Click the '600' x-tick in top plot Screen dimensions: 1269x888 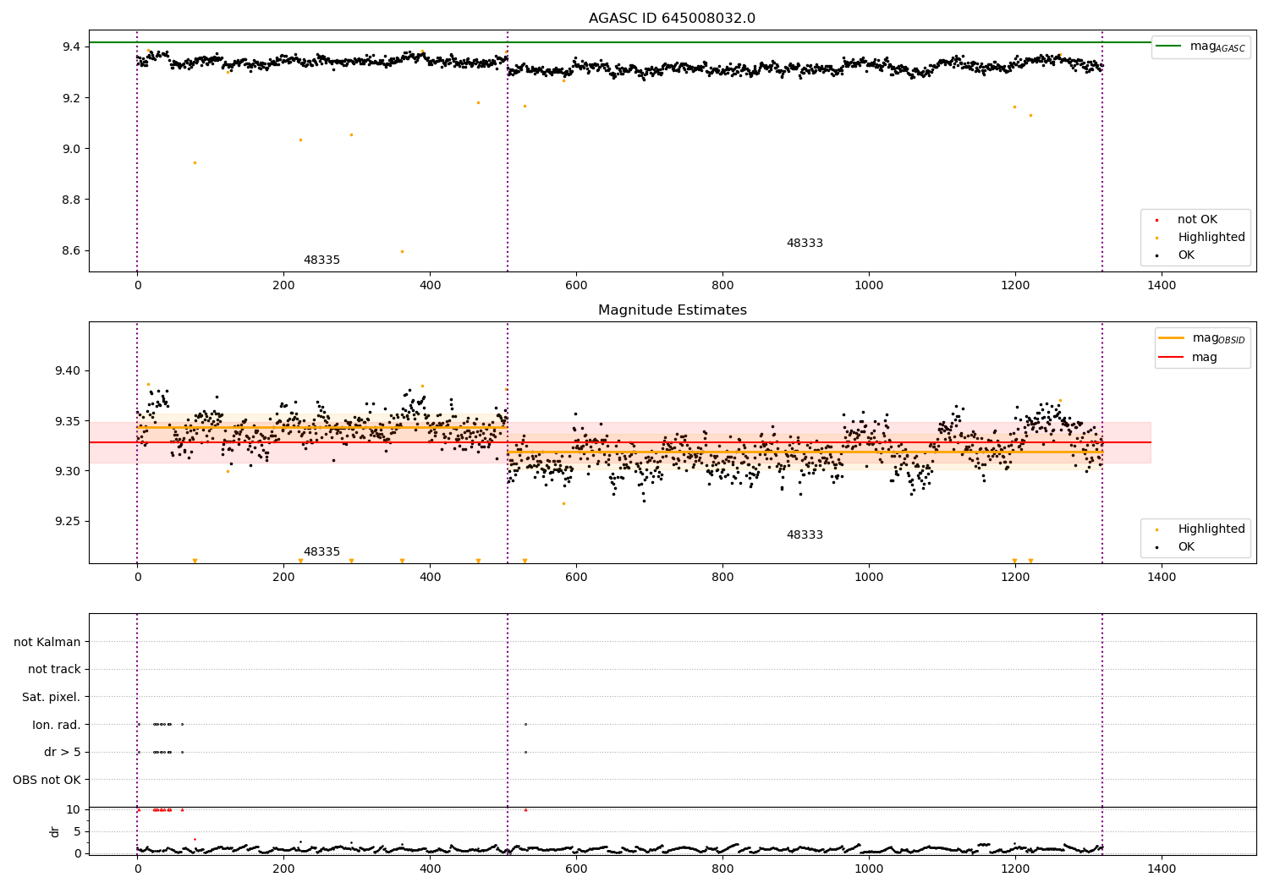(x=576, y=285)
